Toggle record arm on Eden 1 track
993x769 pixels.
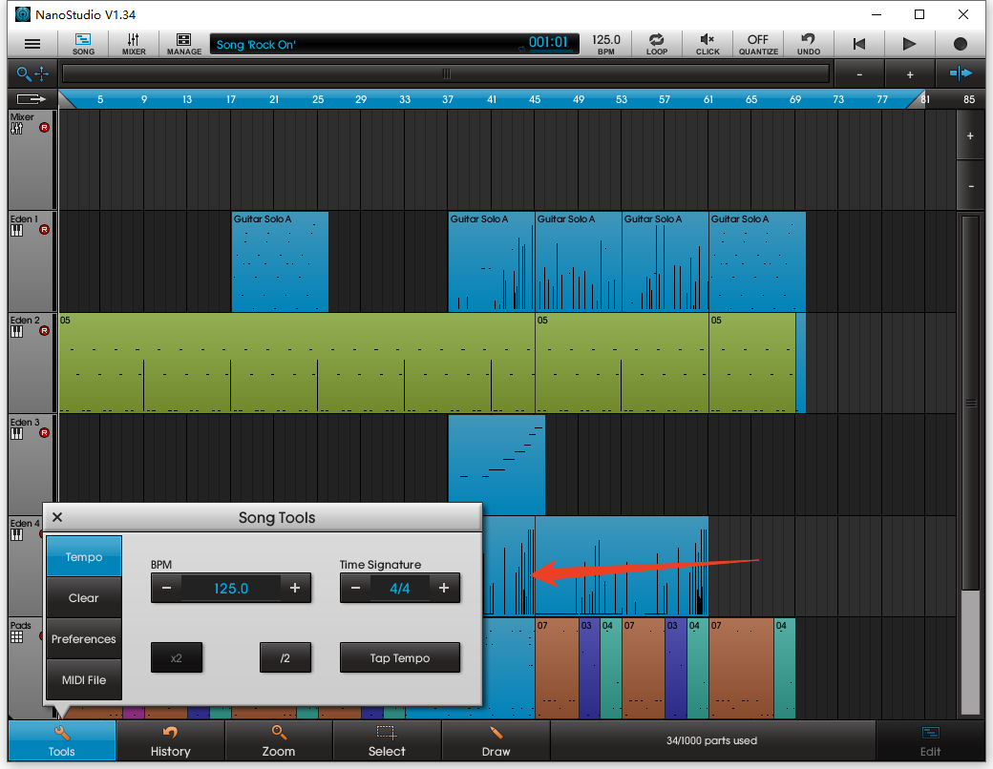tap(44, 230)
